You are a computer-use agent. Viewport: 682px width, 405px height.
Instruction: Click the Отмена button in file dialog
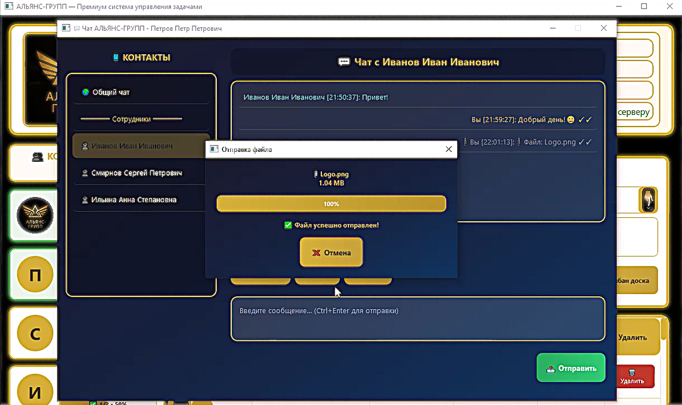(331, 252)
